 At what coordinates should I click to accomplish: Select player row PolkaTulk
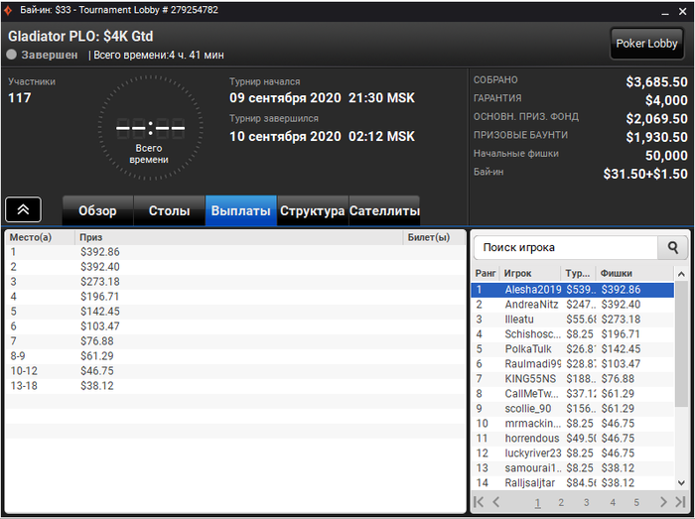click(x=573, y=349)
